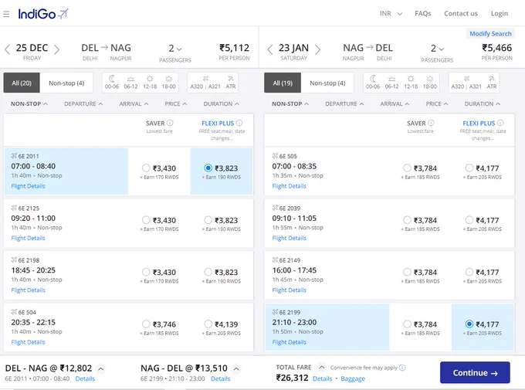Image resolution: width=525 pixels, height=390 pixels.
Task: Filter NAG-DEL flights by 12-18 afternoon time
Action: pyautogui.click(x=411, y=83)
